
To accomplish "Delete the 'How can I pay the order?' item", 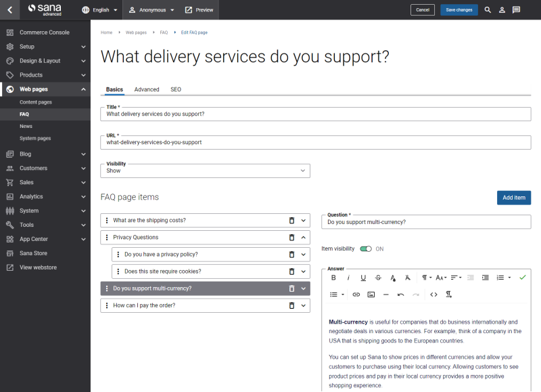I will click(x=291, y=305).
